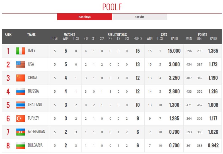The width and height of the screenshot is (223, 154).
Task: Open the BULGARIA team name link
Action: (x=35, y=145)
